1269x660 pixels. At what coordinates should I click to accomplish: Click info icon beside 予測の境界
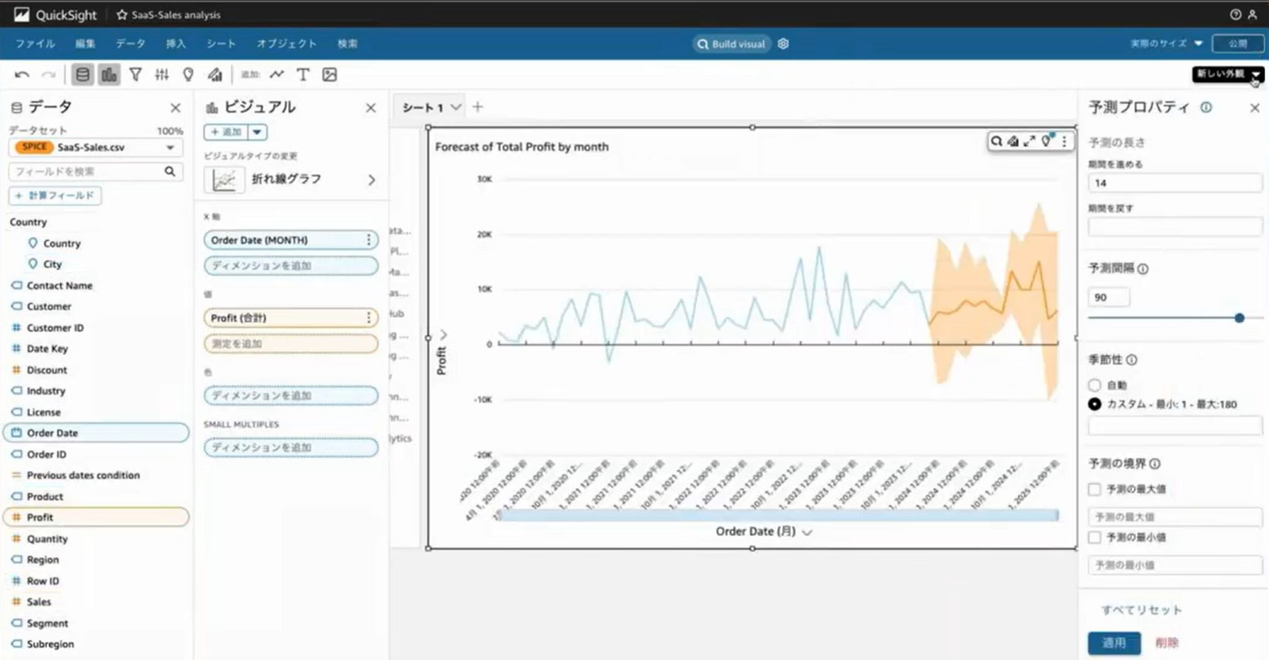tap(1155, 463)
